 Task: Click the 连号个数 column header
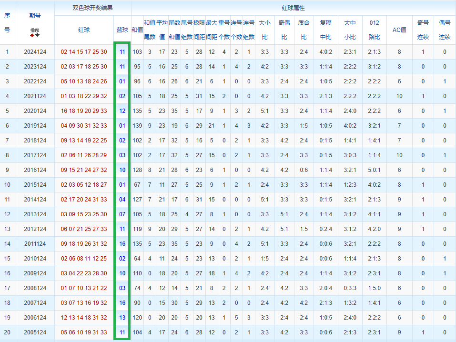(x=236, y=30)
